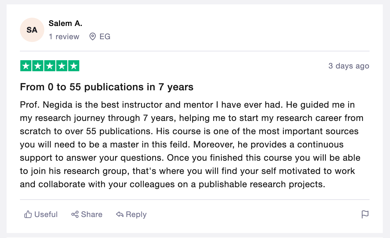This screenshot has width=390, height=238.
Task: Click the thumbs-up Useful icon
Action: (x=28, y=214)
